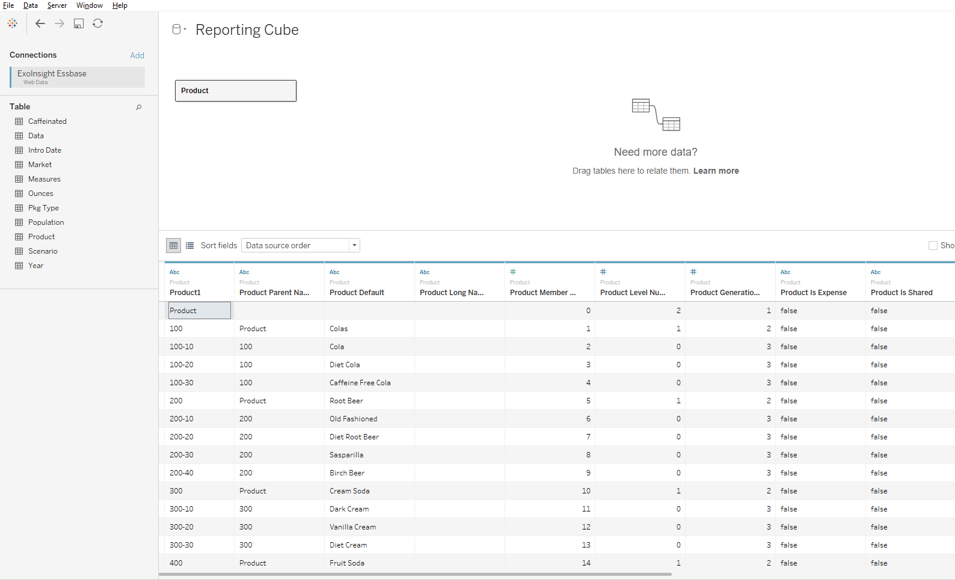Viewport: 955px width, 580px height.
Task: Select the Market table in list
Action: (40, 165)
